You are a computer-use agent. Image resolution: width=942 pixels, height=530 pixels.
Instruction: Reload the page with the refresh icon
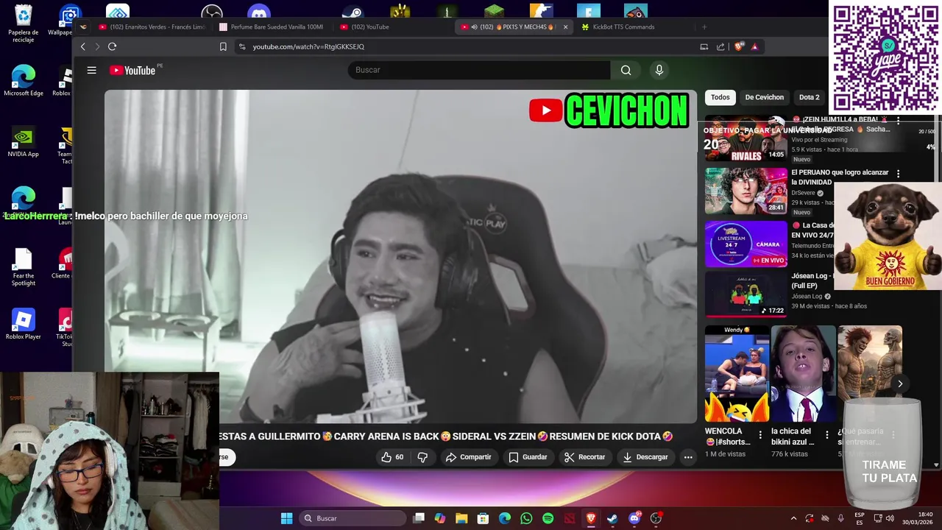[112, 46]
